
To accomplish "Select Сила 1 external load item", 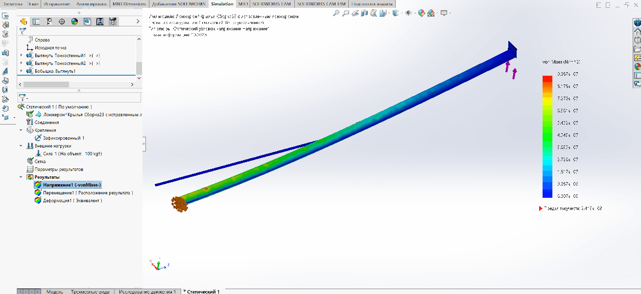I will [72, 154].
